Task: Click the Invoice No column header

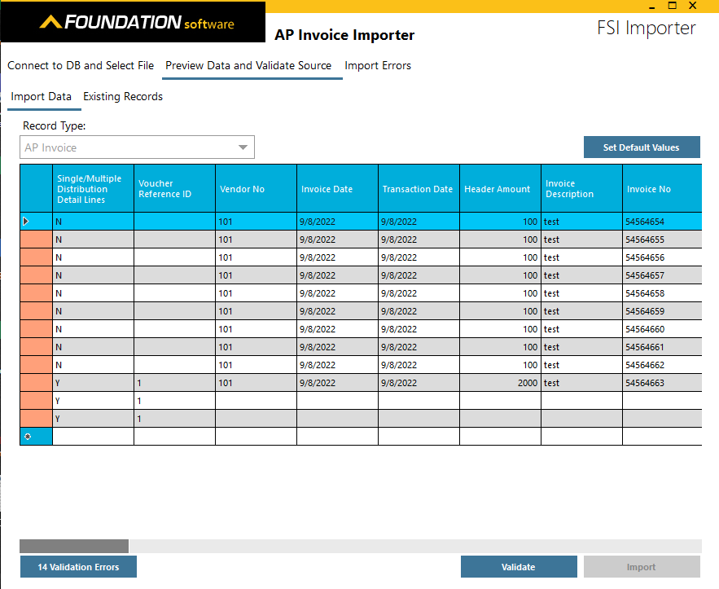Action: [x=662, y=189]
